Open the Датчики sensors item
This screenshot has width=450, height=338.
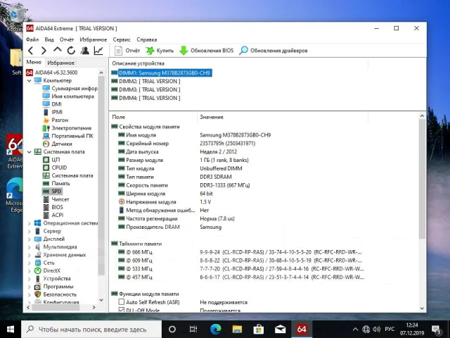(x=58, y=144)
